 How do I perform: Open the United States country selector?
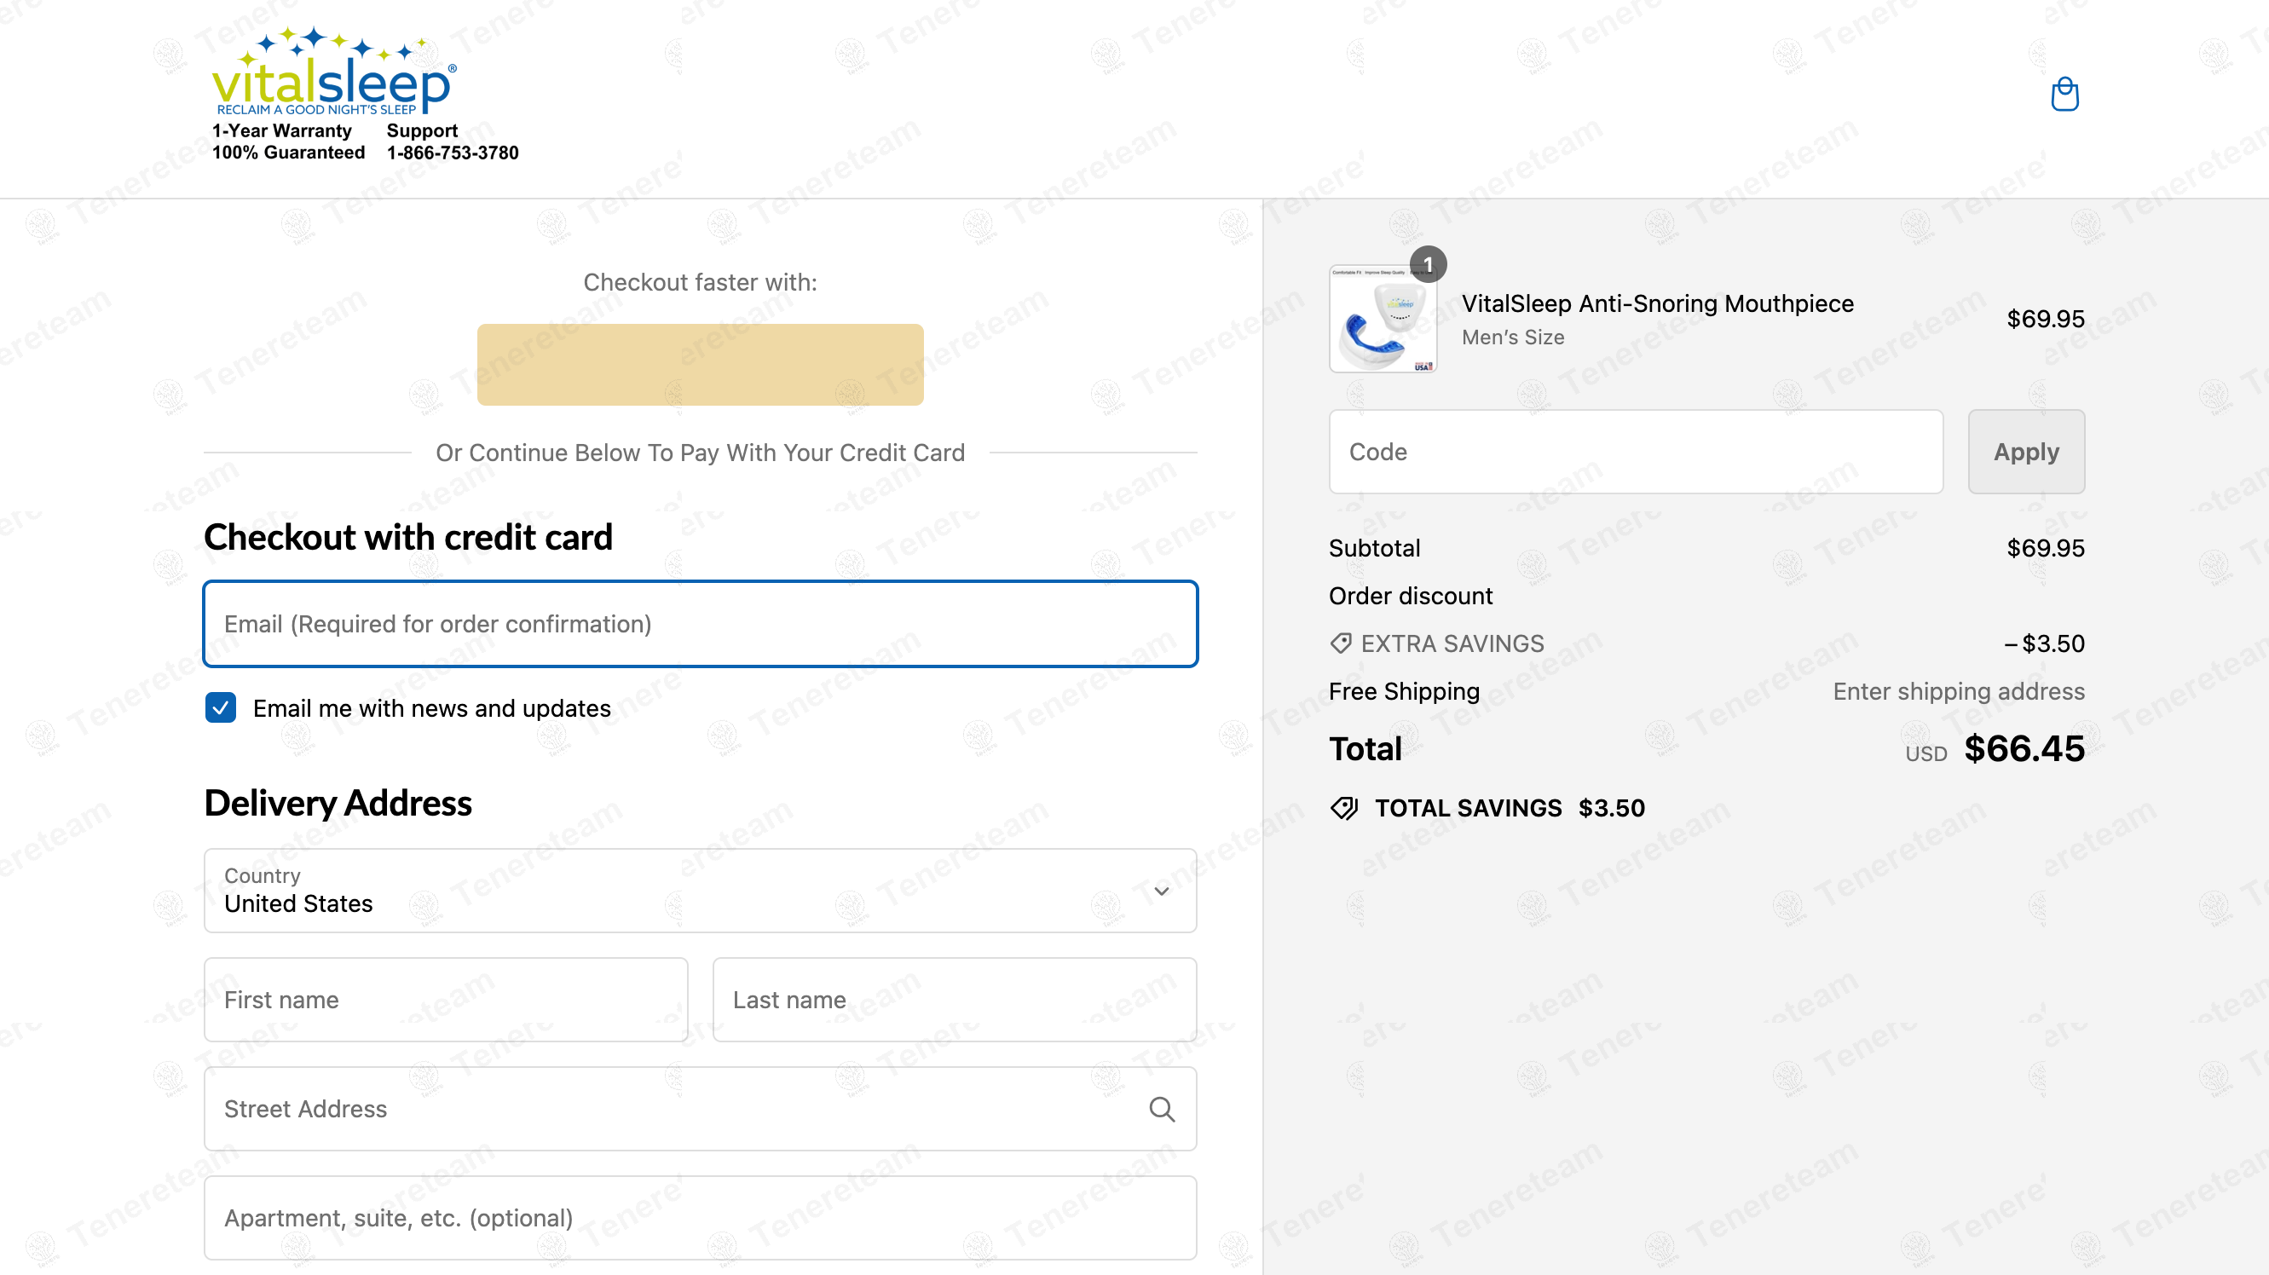point(701,891)
